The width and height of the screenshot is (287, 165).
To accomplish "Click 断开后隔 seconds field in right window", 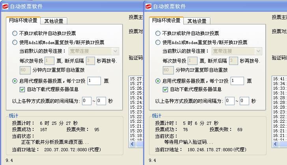I will [233, 61].
